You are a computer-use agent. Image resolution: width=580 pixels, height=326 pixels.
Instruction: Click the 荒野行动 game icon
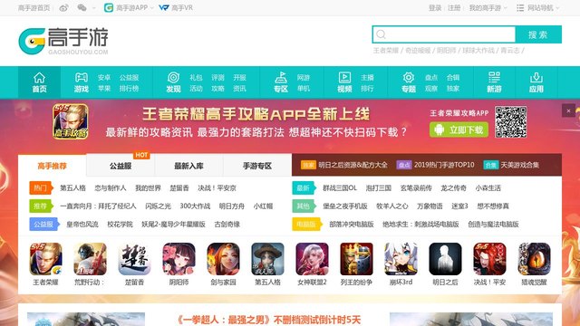click(x=91, y=259)
